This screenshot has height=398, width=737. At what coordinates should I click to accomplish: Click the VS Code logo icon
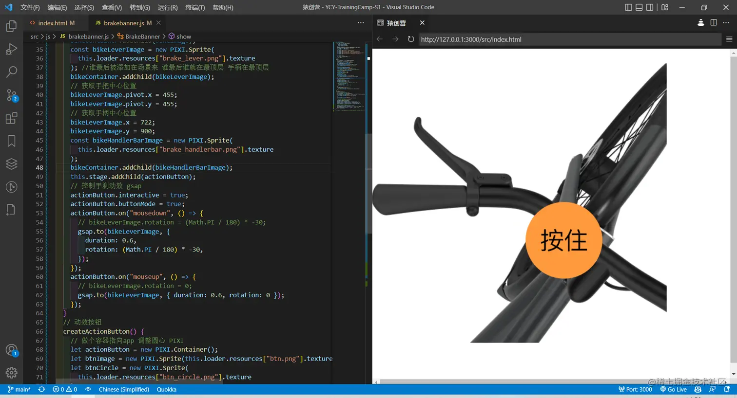(8, 7)
